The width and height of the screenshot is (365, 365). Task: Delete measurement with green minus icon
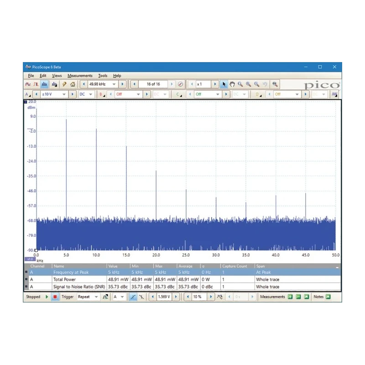[298, 297]
